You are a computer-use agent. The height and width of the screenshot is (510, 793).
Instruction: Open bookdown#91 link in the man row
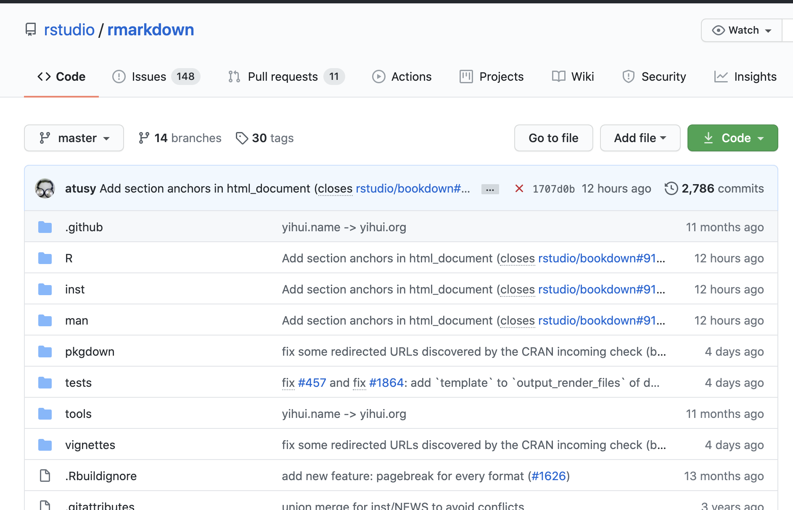601,320
